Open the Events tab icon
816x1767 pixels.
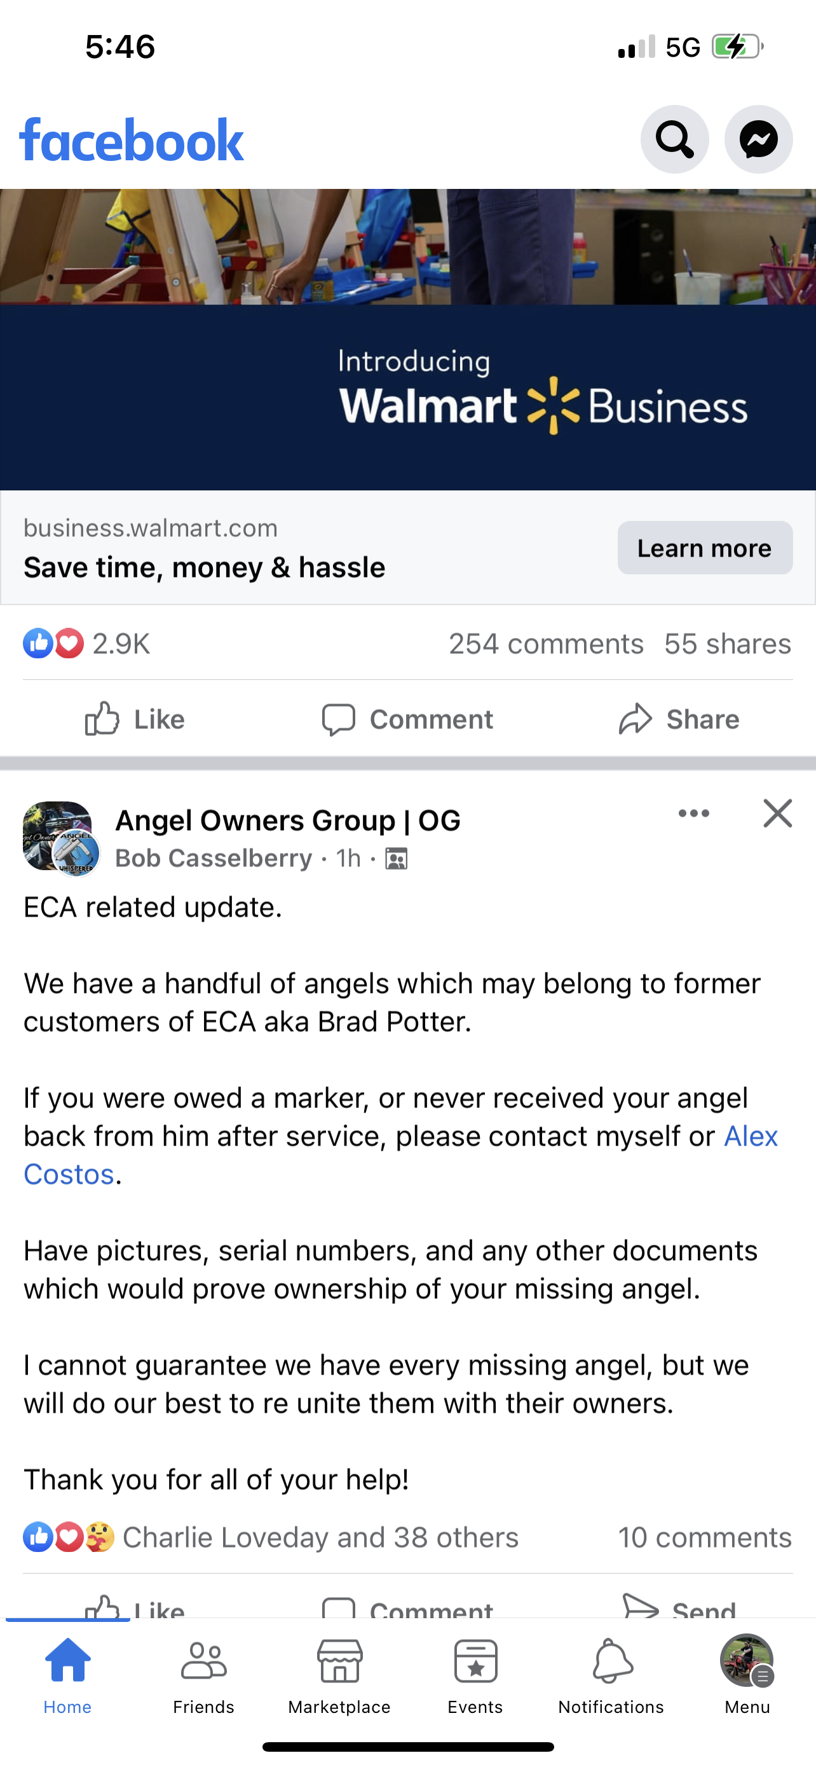tap(475, 1662)
